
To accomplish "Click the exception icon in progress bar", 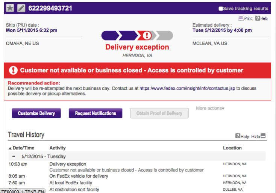I will pos(146,36).
